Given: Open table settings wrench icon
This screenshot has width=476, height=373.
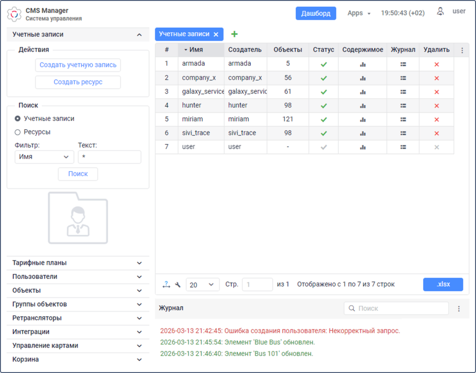Looking at the screenshot, I should (x=178, y=285).
